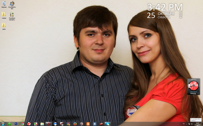The height and width of the screenshot is (126, 203).
Task: Open Skype from the taskbar
Action: tap(108, 124)
